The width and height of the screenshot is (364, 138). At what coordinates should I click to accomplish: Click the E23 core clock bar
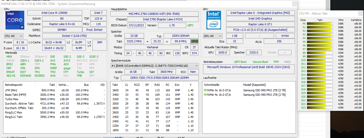coord(320,107)
